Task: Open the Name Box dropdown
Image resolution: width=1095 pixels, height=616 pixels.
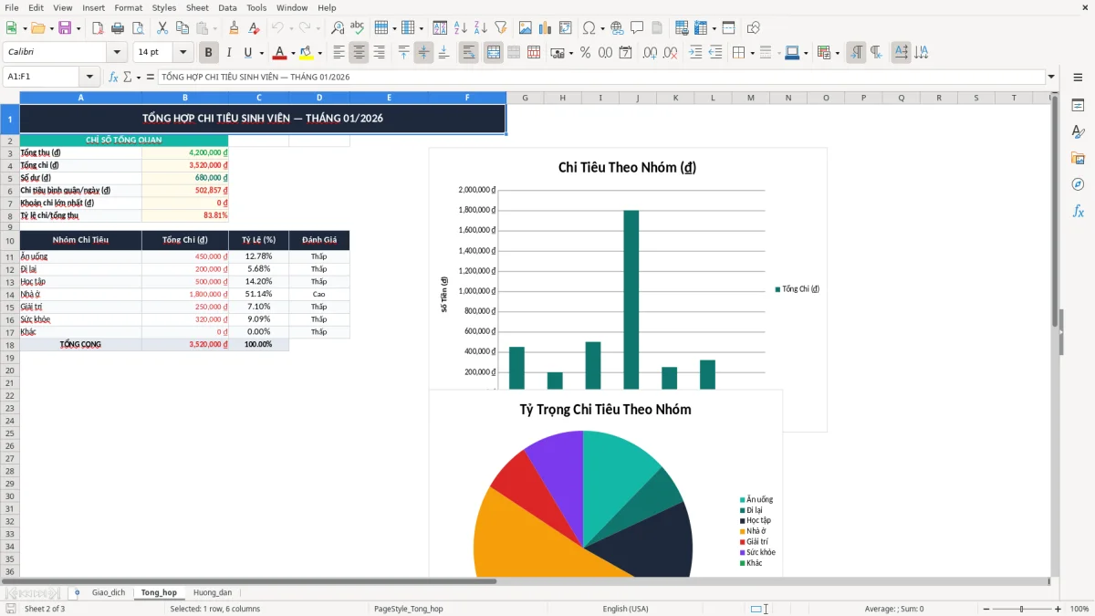Action: 89,77
